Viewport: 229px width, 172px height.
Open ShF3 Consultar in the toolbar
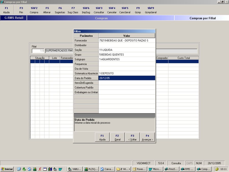click(99, 10)
